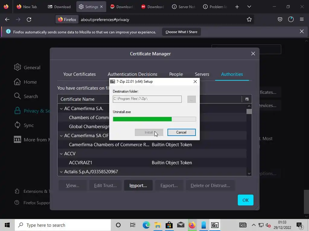Click the 7-Zip destination folder field
The height and width of the screenshot is (231, 309).
click(147, 99)
